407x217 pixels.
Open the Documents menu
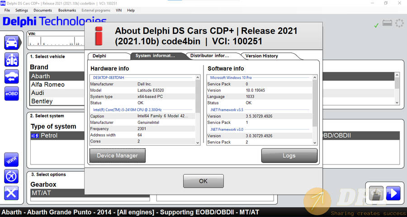point(43,10)
